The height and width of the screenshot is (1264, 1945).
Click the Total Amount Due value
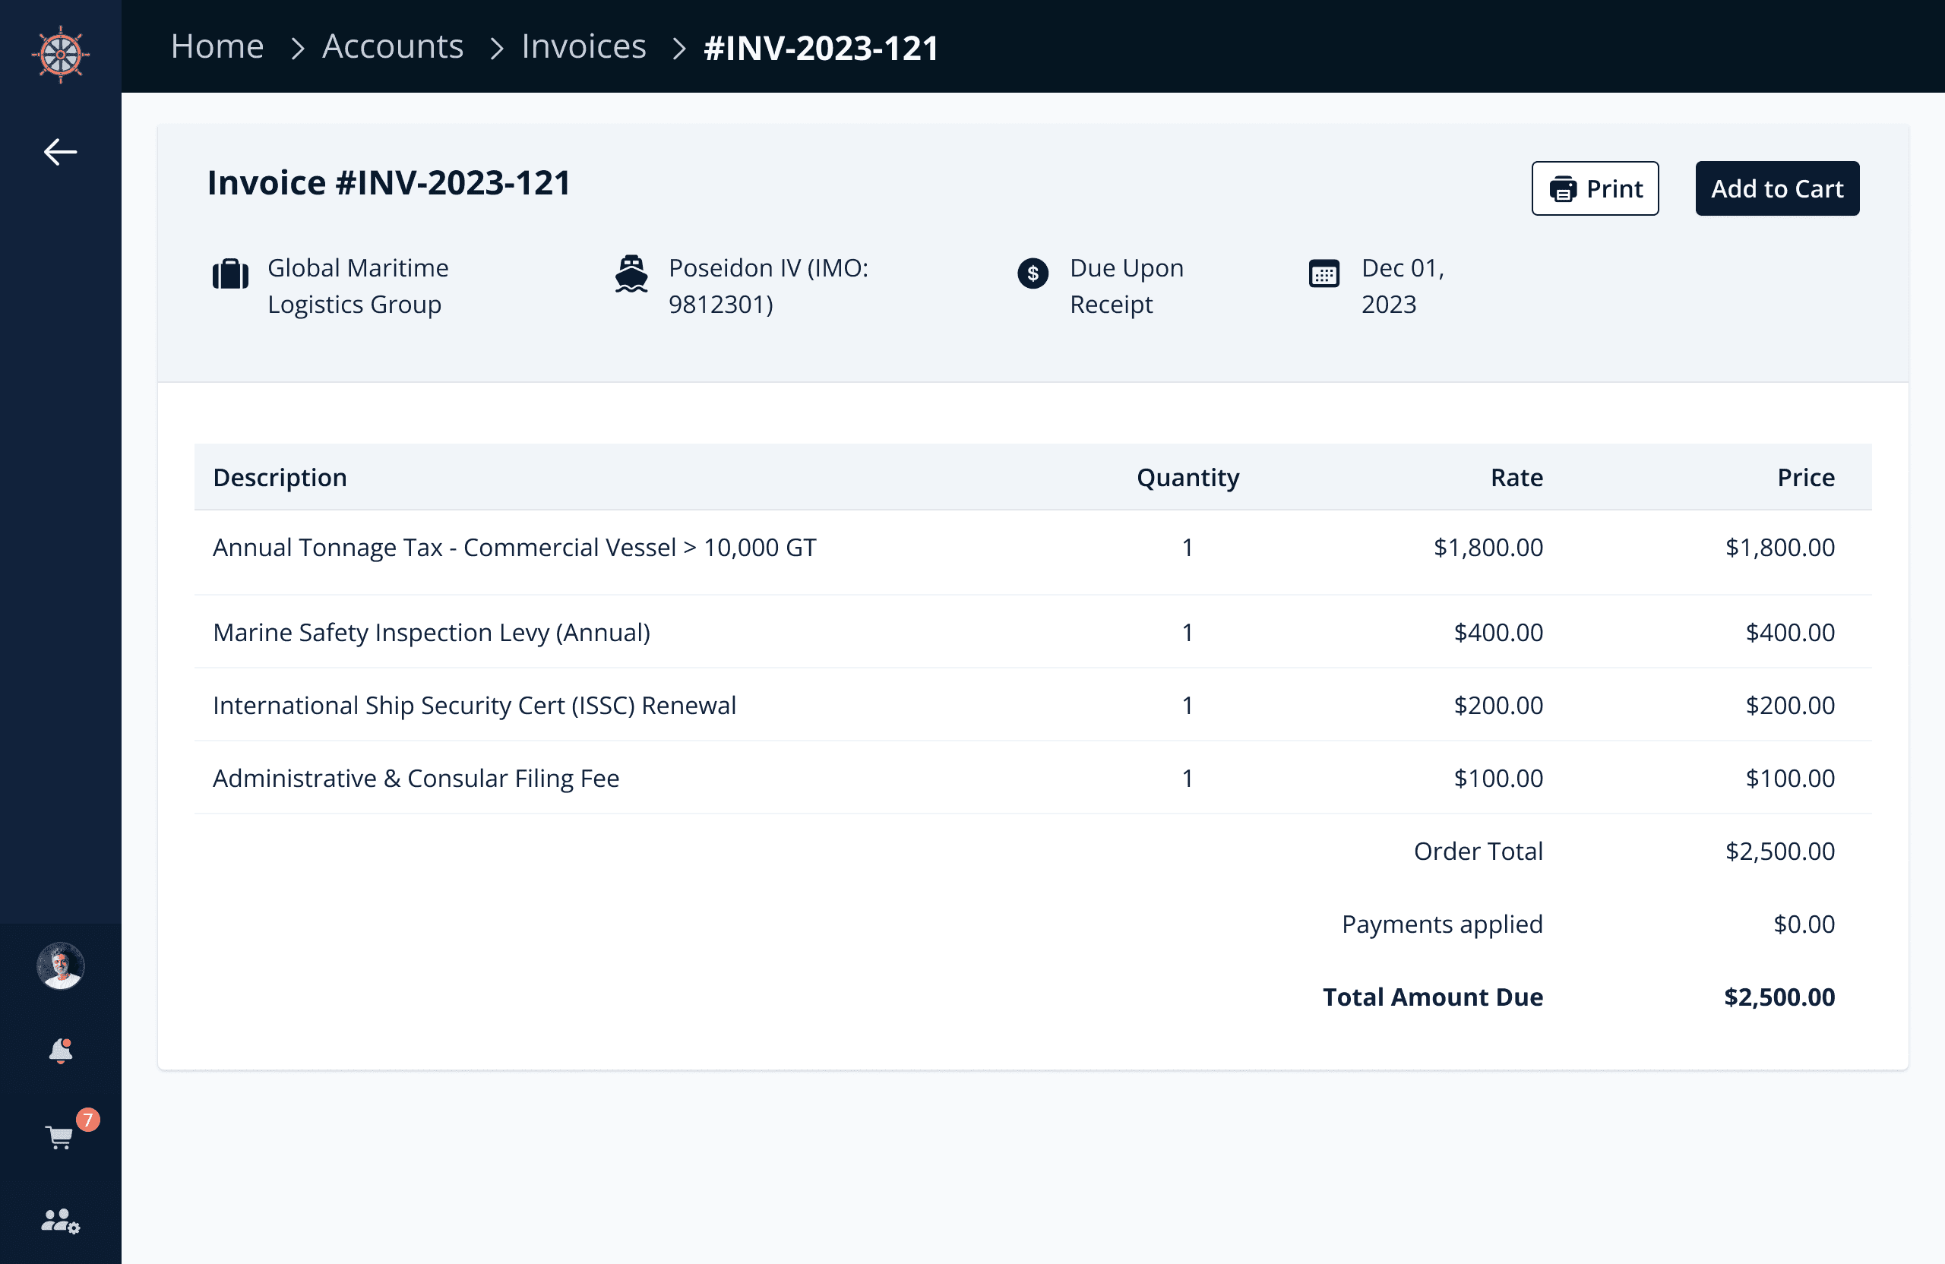tap(1779, 997)
